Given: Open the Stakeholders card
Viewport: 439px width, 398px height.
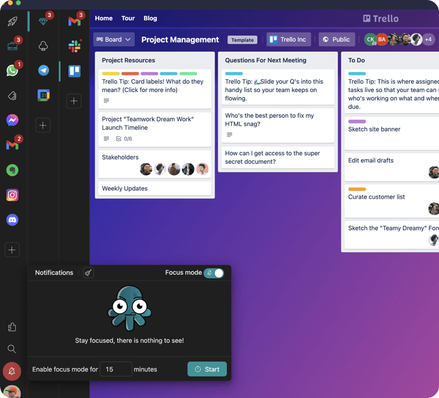Looking at the screenshot, I should (155, 164).
